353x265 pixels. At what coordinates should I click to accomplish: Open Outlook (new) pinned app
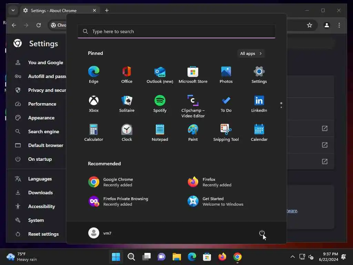tap(160, 75)
